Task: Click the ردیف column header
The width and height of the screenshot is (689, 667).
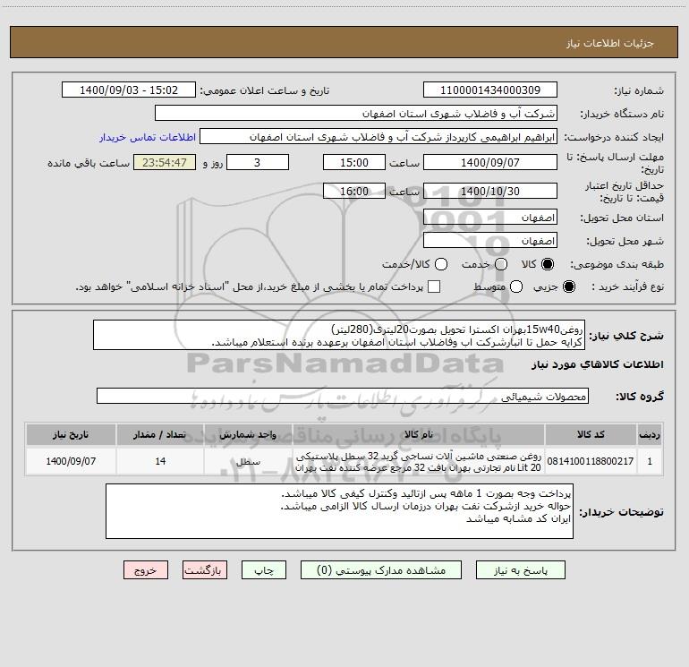Action: [x=650, y=434]
